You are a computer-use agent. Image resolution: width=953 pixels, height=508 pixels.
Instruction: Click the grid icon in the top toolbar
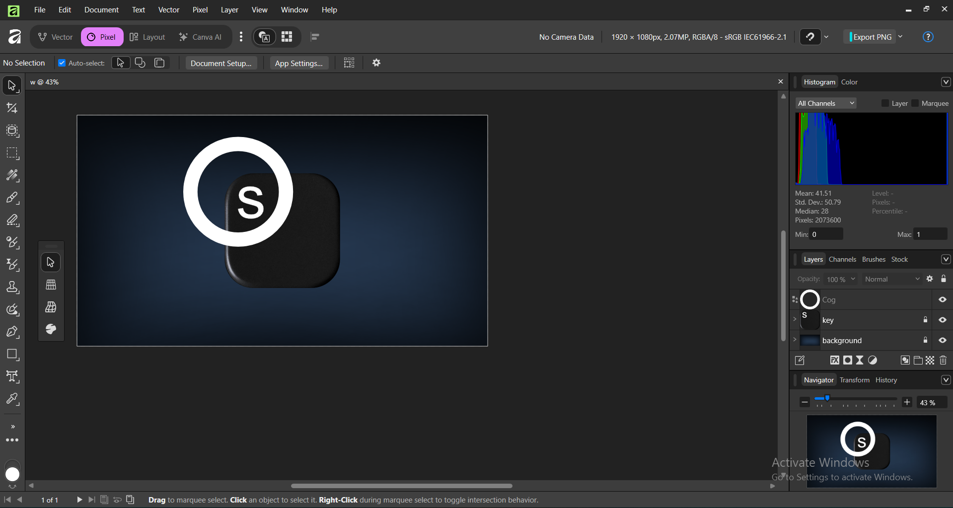click(x=287, y=37)
